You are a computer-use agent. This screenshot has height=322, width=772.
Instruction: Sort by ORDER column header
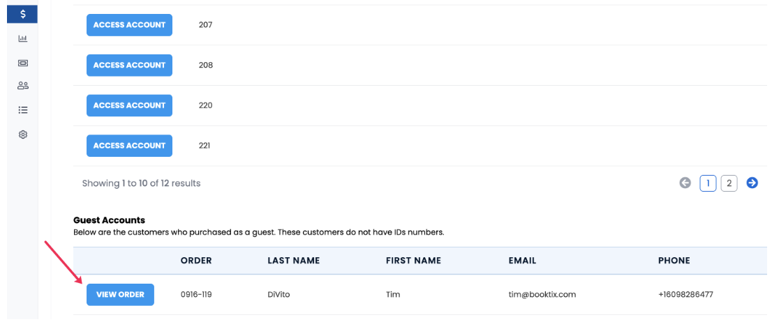pyautogui.click(x=196, y=261)
